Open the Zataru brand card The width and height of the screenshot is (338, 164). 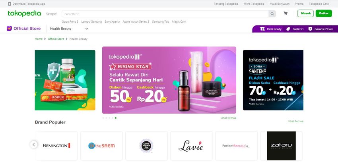[281, 146]
